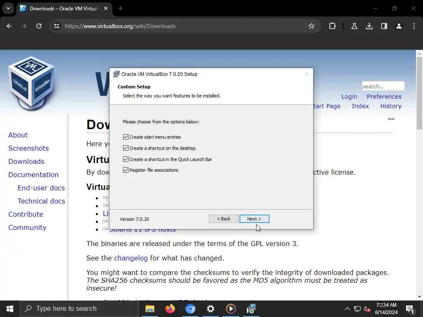This screenshot has height=317, width=423.
Task: Click the website search field
Action: [x=383, y=86]
